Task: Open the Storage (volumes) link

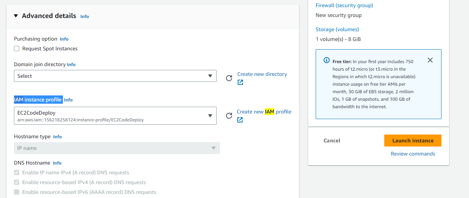Action: (x=337, y=29)
